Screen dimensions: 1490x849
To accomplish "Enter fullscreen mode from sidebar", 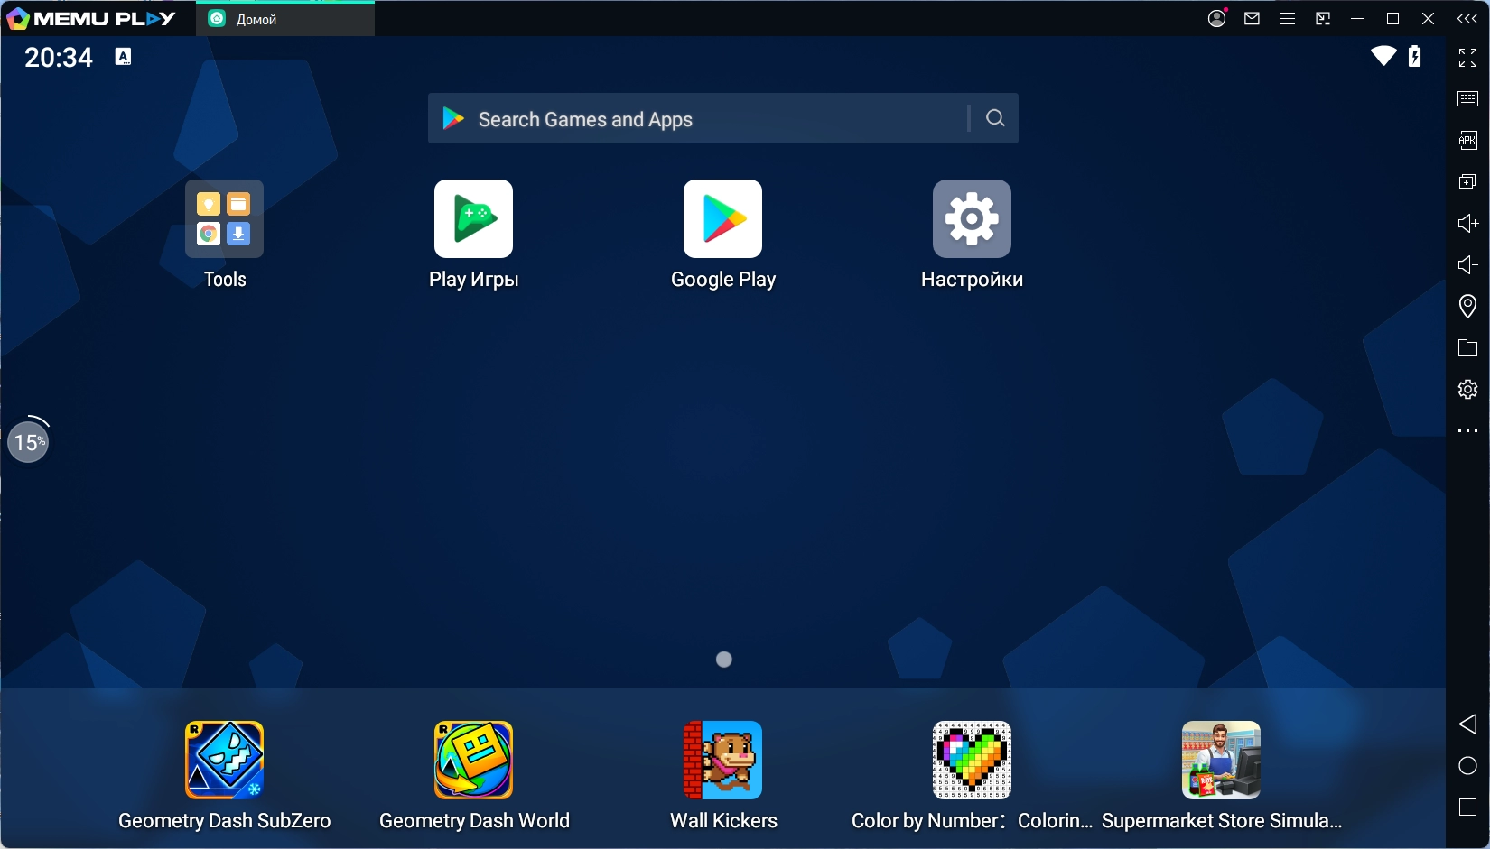I will pos(1468,58).
